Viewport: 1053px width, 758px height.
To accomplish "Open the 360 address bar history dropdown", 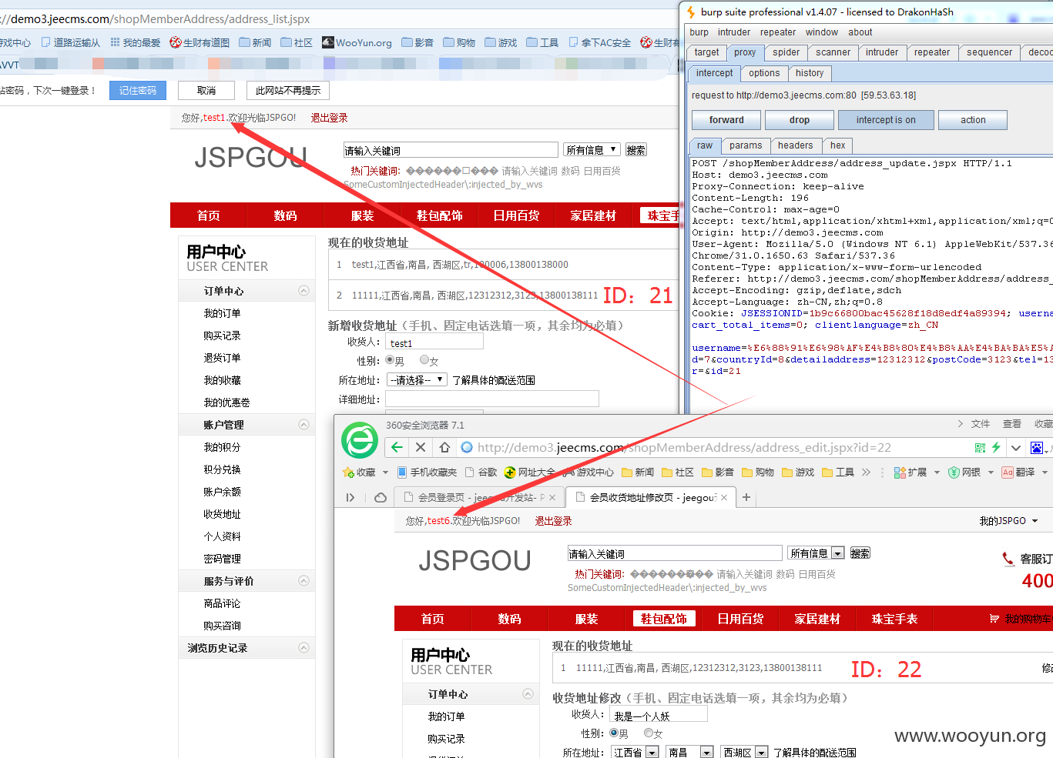I will [1016, 448].
